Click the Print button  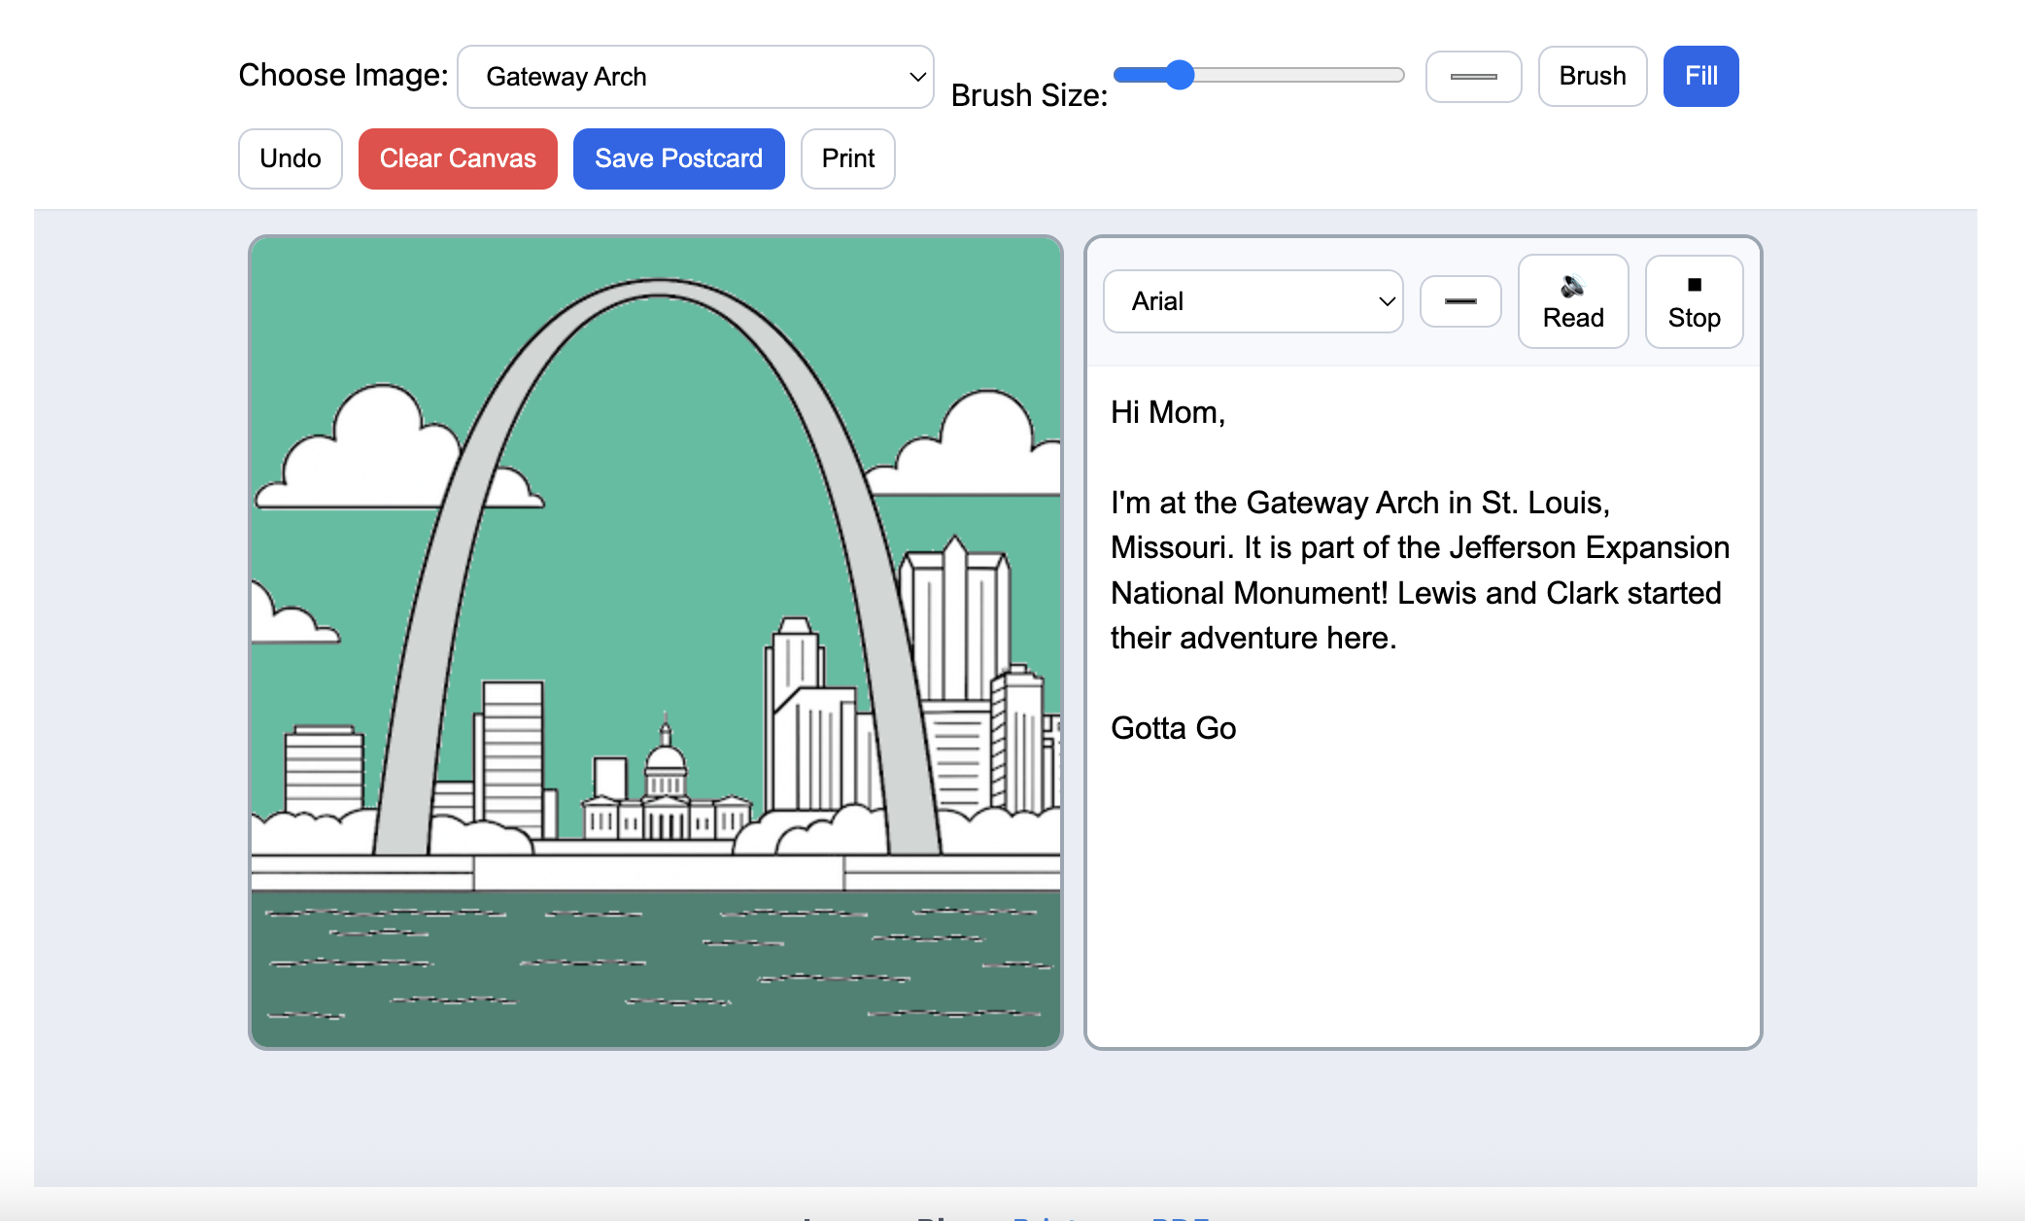pyautogui.click(x=848, y=158)
